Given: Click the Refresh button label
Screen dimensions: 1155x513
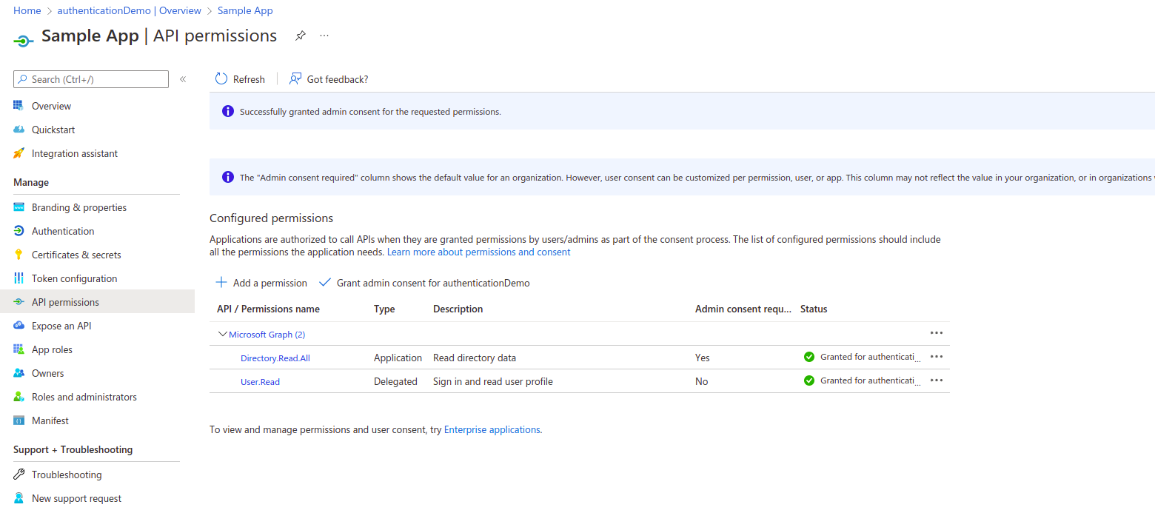Looking at the screenshot, I should pyautogui.click(x=249, y=79).
